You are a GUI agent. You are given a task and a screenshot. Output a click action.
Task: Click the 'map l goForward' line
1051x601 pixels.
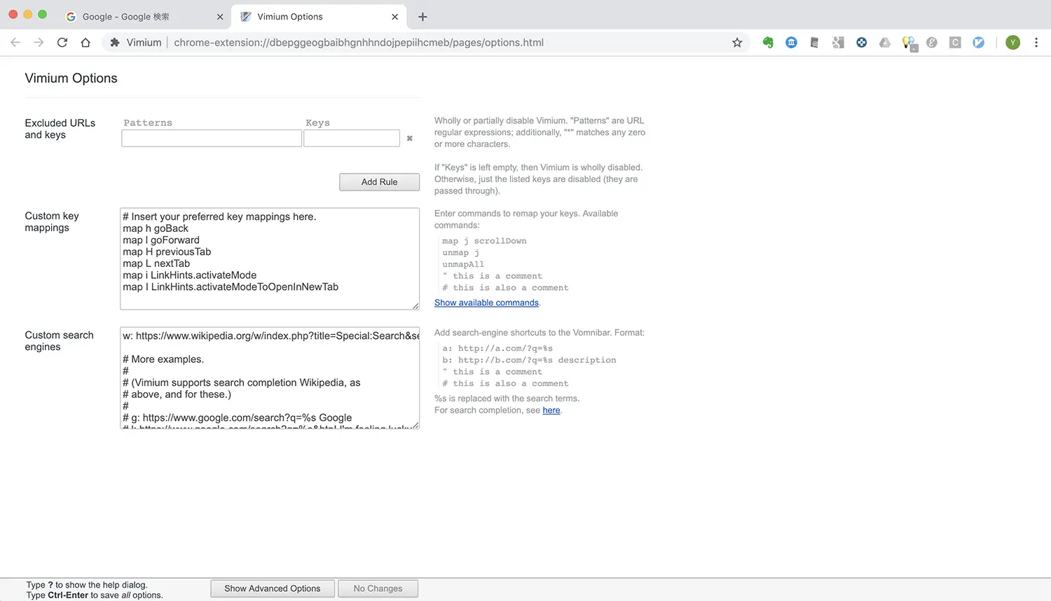(x=161, y=240)
